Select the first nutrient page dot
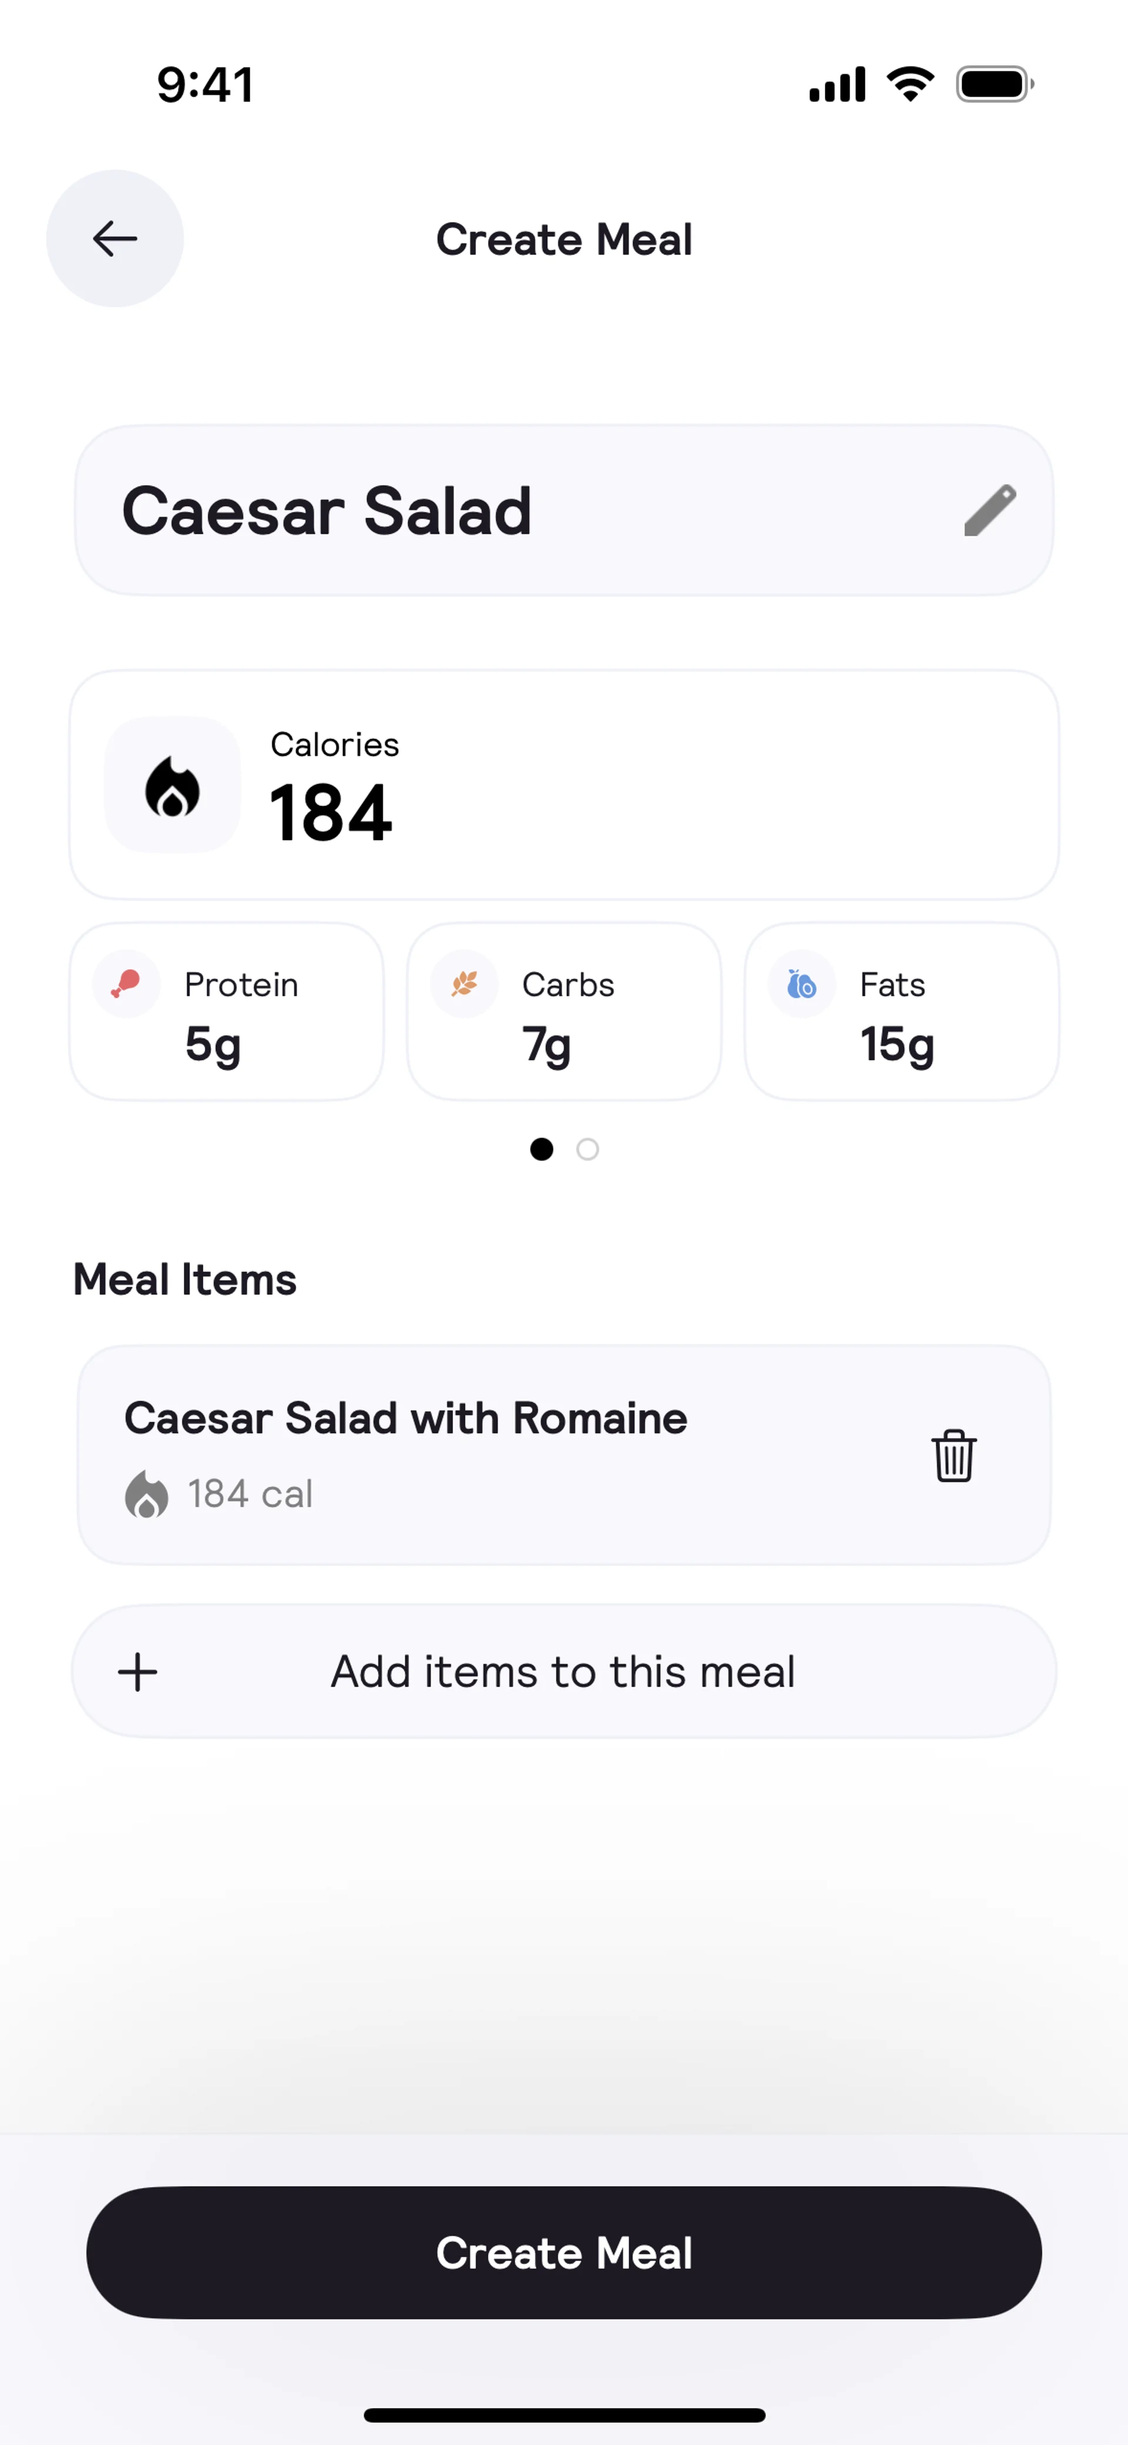The height and width of the screenshot is (2445, 1128). (541, 1150)
